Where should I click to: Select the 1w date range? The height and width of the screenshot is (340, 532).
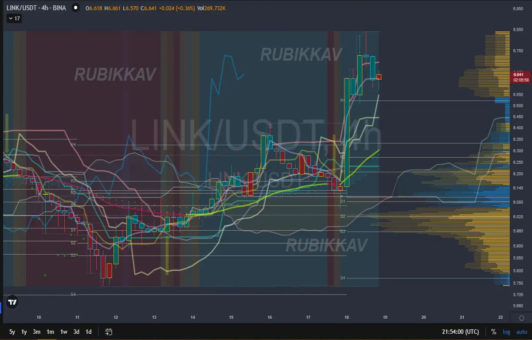pos(64,332)
